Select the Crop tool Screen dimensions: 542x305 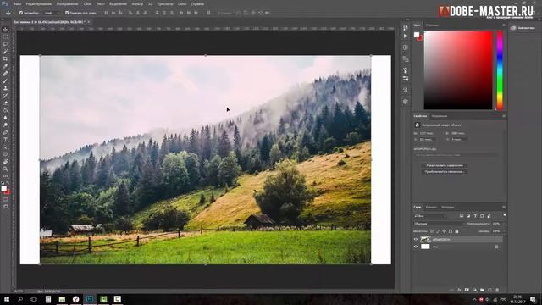5,58
